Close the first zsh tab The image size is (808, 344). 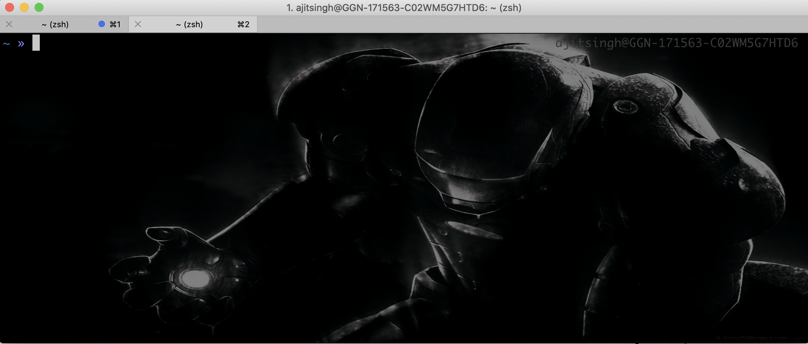pyautogui.click(x=9, y=24)
